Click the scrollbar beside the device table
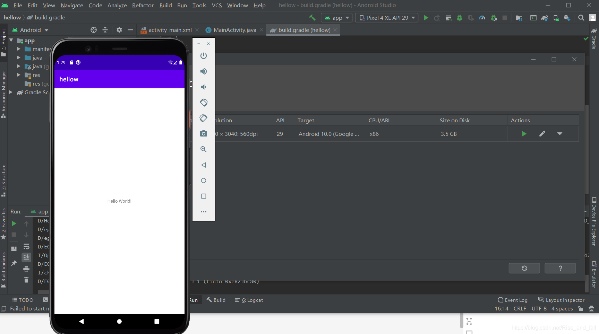 click(x=587, y=149)
